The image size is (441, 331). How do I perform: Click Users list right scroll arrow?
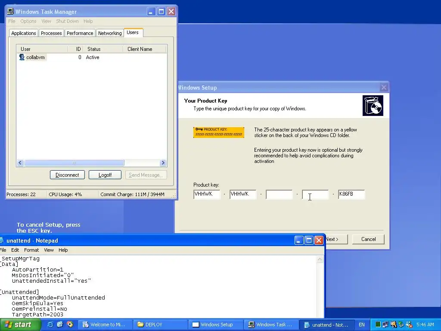[x=163, y=162]
